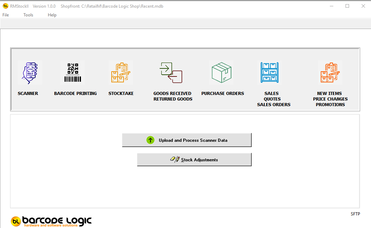Click the shelving icon above SALES QUOTES
The height and width of the screenshot is (228, 371).
(269, 72)
